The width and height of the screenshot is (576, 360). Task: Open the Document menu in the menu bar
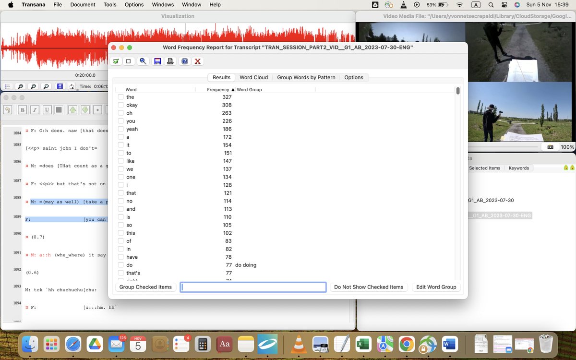click(82, 4)
